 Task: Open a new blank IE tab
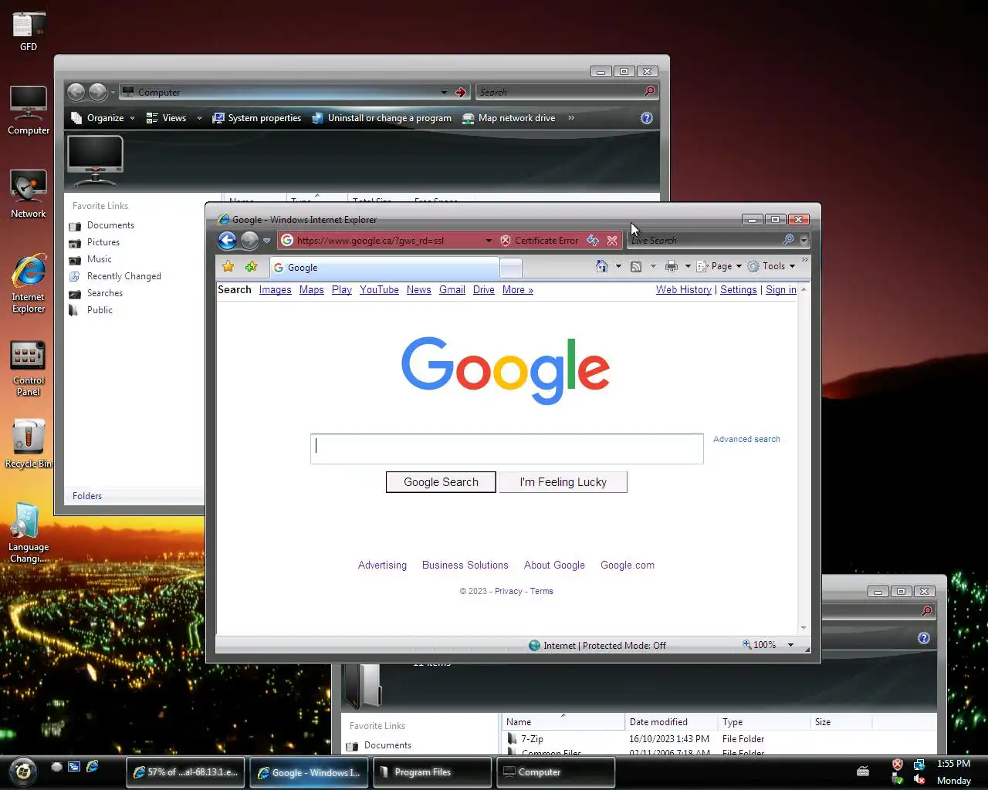tap(511, 268)
